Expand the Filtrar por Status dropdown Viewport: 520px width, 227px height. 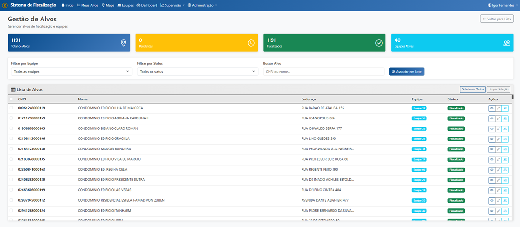(x=198, y=71)
